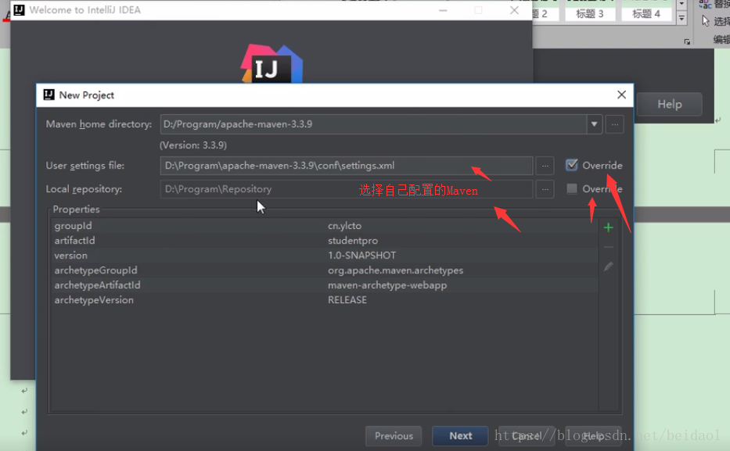730x451 pixels.
Task: Select the archetypeGroupId property row
Action: [x=325, y=270]
